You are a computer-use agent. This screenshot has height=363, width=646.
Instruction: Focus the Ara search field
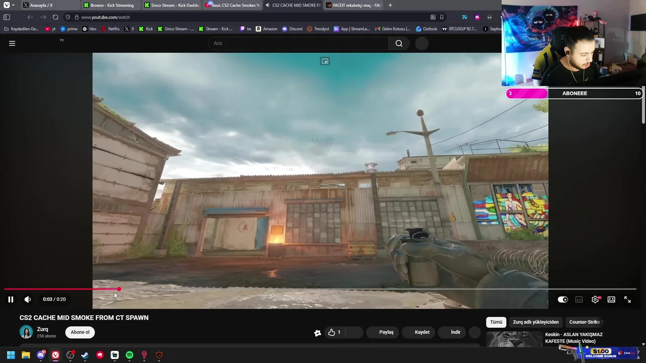tap(298, 43)
